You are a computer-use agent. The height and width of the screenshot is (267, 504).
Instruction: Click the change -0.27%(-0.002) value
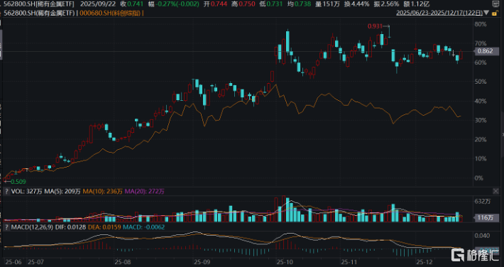click(x=177, y=4)
